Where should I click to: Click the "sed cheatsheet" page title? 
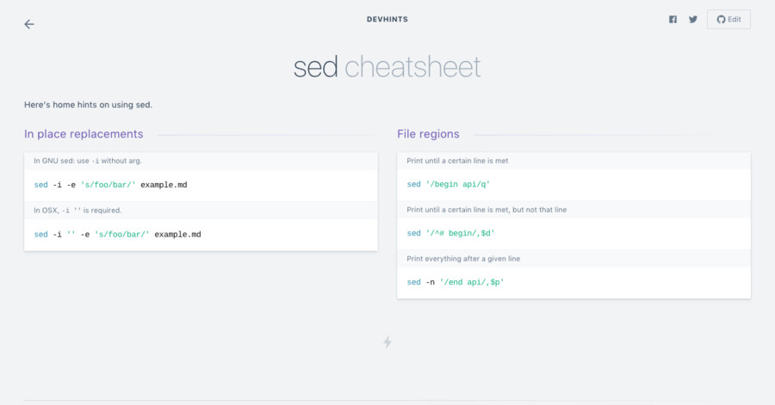387,67
